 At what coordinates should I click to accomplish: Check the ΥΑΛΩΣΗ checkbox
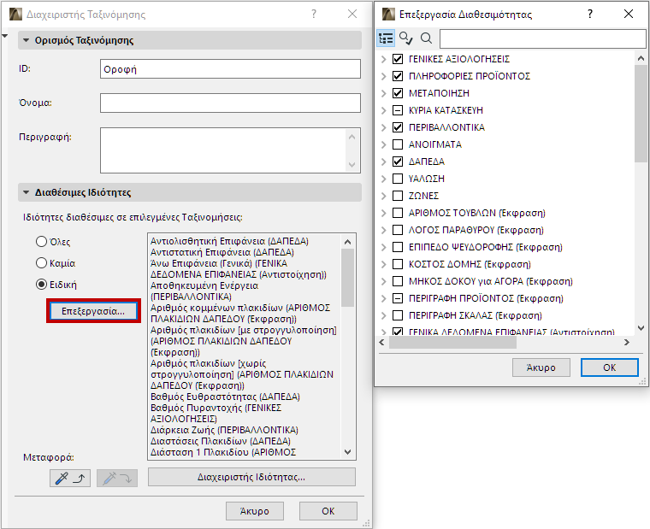398,179
